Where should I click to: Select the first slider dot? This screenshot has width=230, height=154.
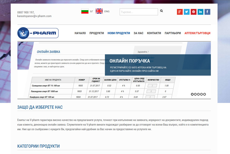192,94
